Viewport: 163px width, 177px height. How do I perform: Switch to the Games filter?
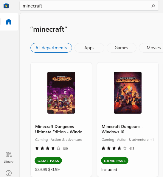pyautogui.click(x=122, y=48)
